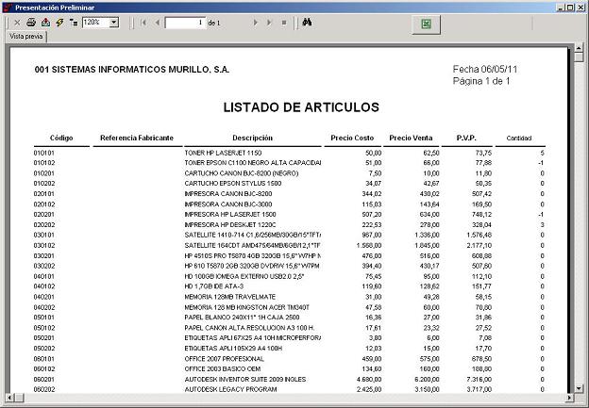Go to first page arrow
Viewport: 589px width, 408px height.
pyautogui.click(x=143, y=23)
